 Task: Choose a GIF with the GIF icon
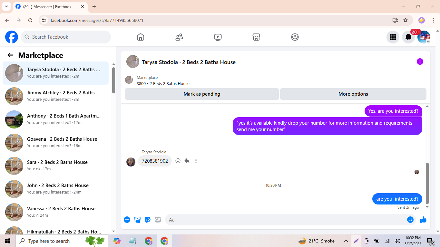click(158, 220)
